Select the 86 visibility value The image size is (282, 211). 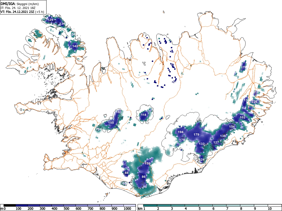pyautogui.click(x=144, y=177)
